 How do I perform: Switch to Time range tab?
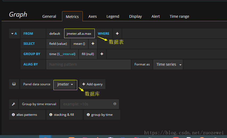point(179,16)
